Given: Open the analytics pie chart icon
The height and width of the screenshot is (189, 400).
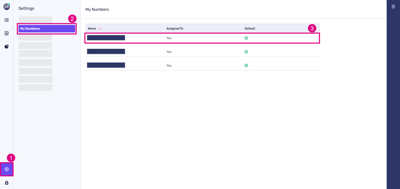Looking at the screenshot, I should [7, 46].
